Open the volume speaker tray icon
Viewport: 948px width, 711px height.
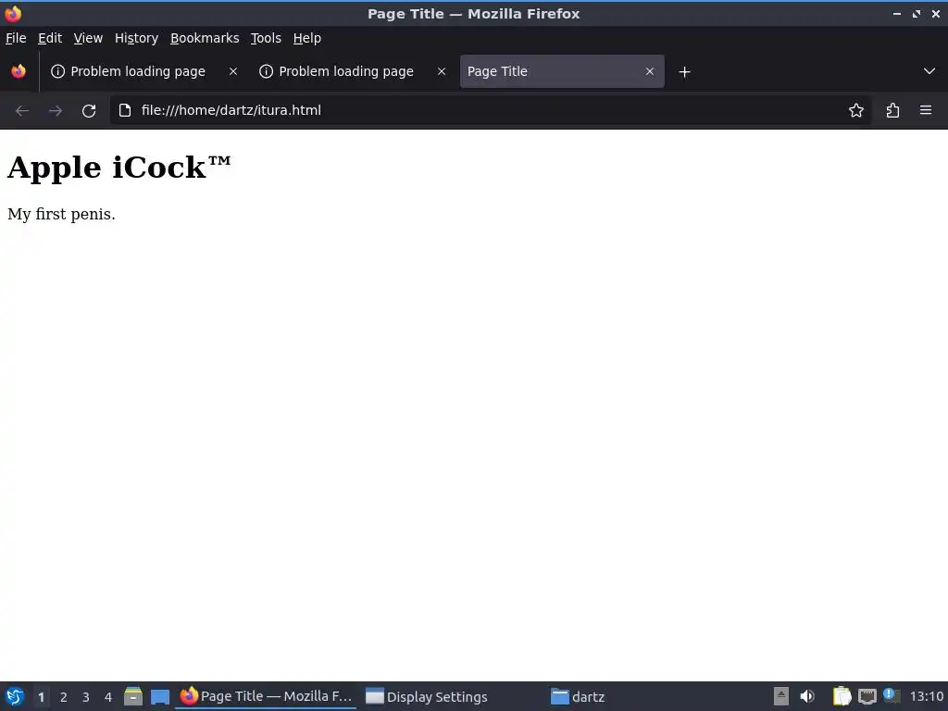point(807,696)
